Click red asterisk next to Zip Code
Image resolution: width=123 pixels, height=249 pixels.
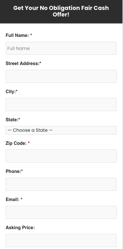pos(29,143)
